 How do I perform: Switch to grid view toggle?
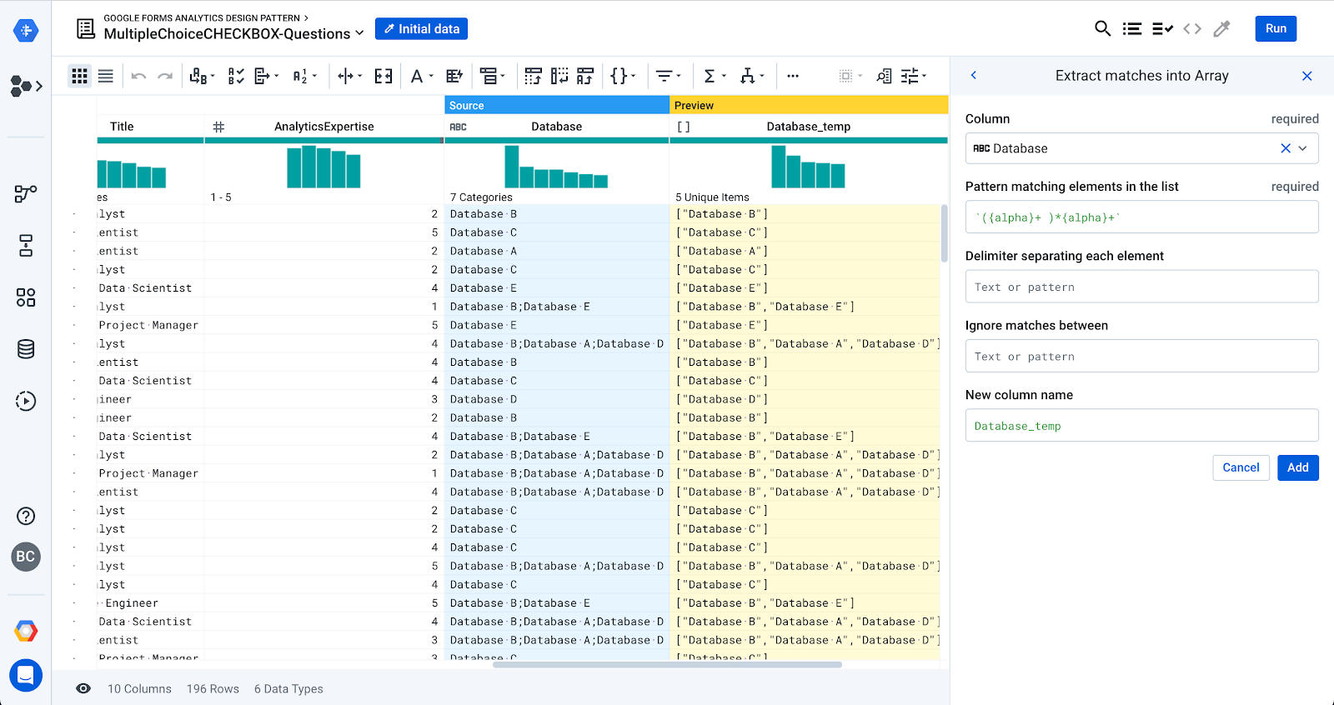tap(79, 77)
